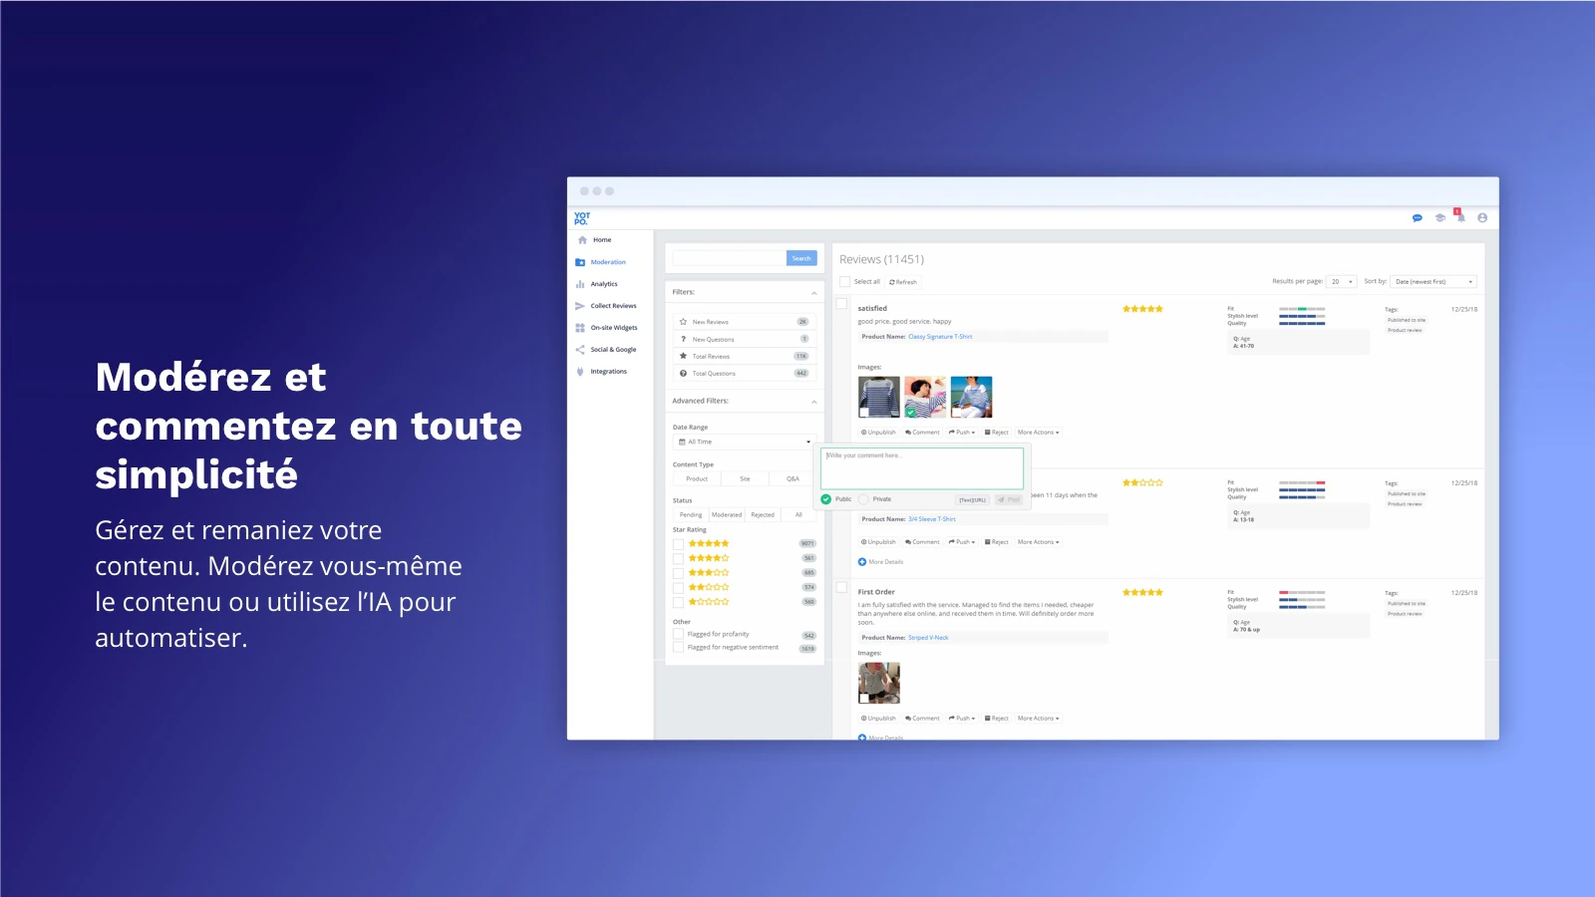Click the Integrations plug icon
The image size is (1595, 897).
point(580,372)
